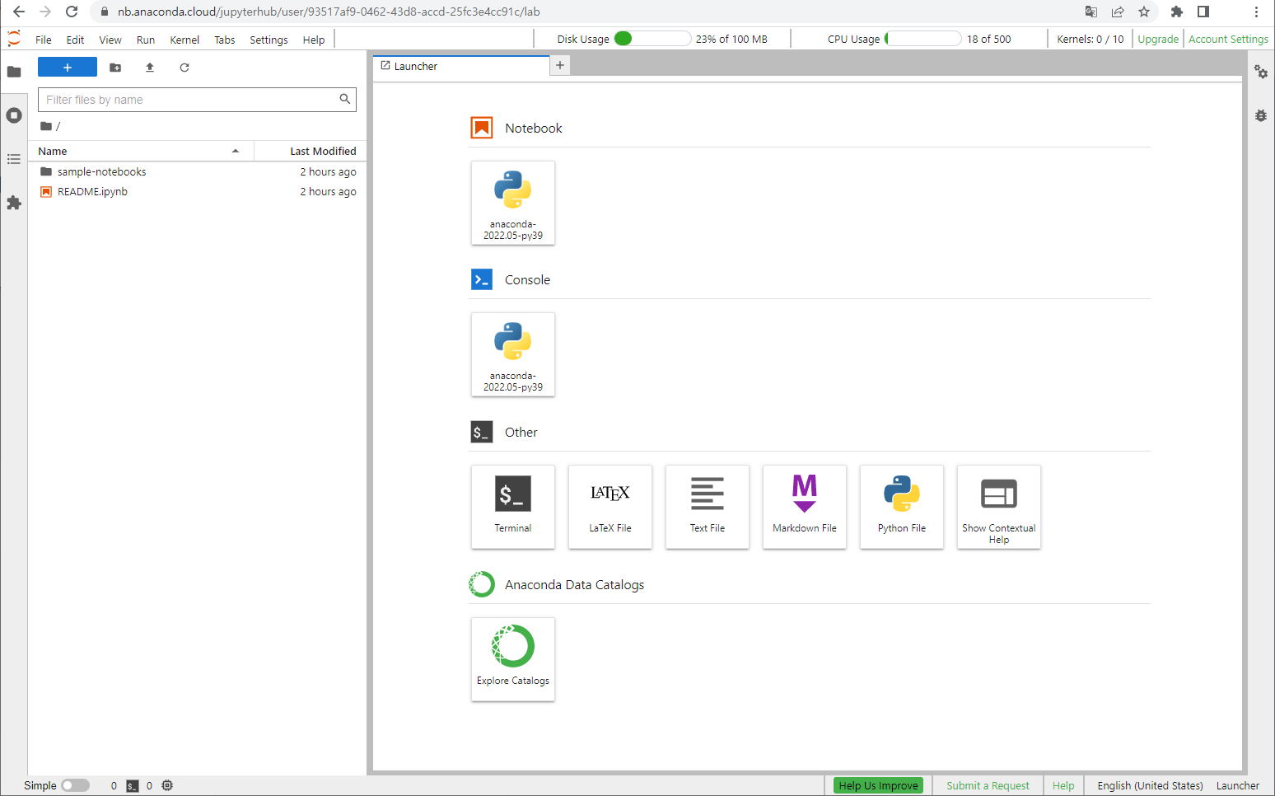Launch anaconda-2022.05-py39 Console

coord(513,354)
